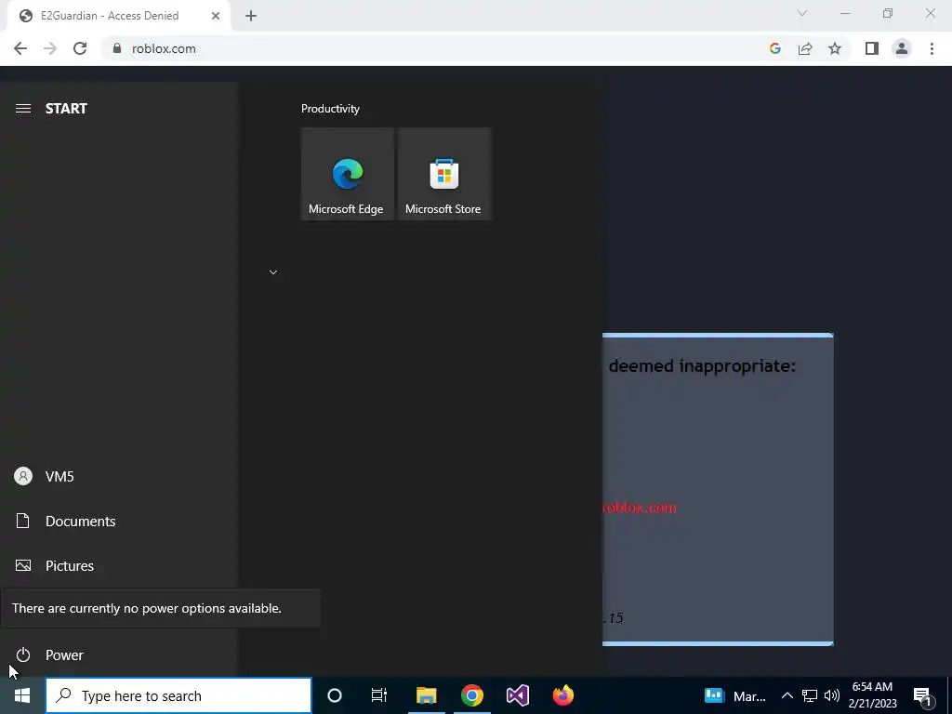Click the red roblox.com text
The height and width of the screenshot is (714, 952).
click(640, 508)
